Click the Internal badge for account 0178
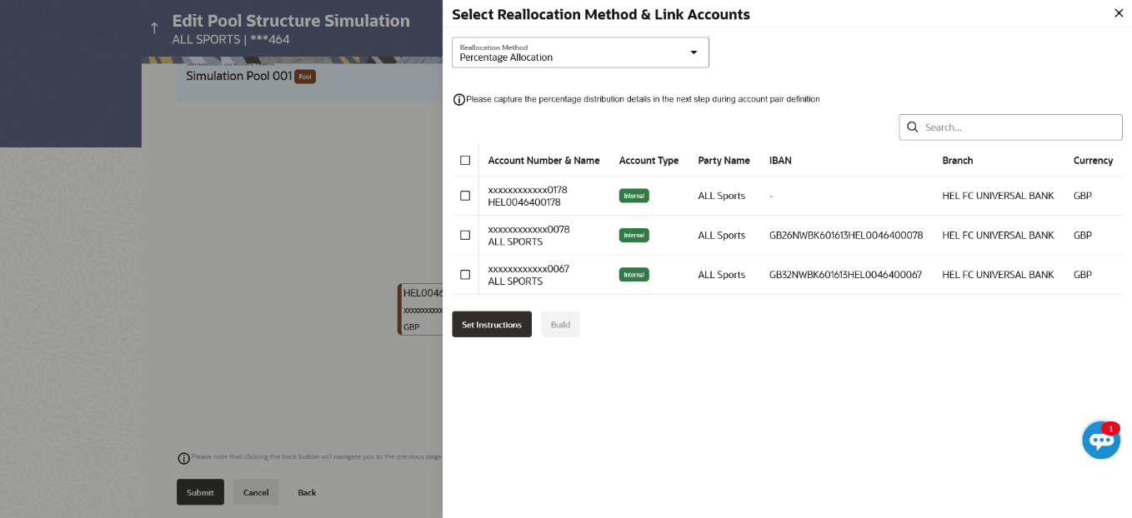 (634, 196)
